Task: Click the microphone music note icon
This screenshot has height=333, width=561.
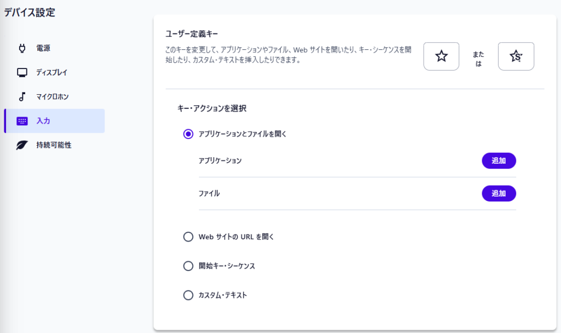Action: tap(22, 96)
